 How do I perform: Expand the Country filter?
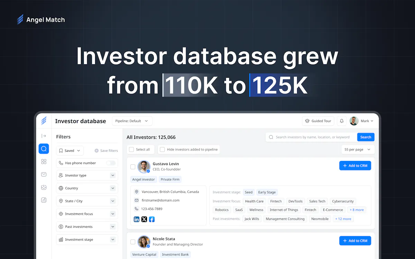point(87,188)
